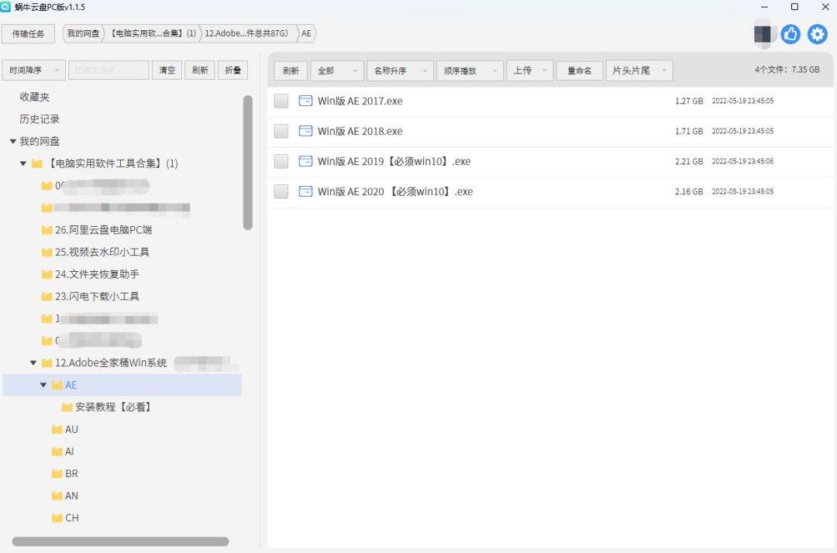This screenshot has width=837, height=553.
Task: Click the AN folder icon
Action: [57, 496]
